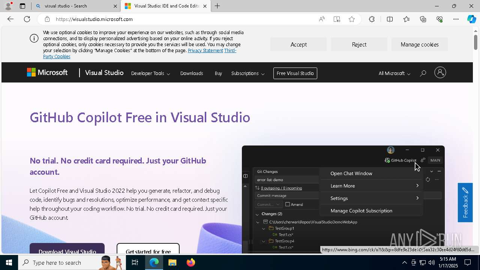This screenshot has height=270, width=480.
Task: Click Download Visual Studio button
Action: (x=67, y=249)
